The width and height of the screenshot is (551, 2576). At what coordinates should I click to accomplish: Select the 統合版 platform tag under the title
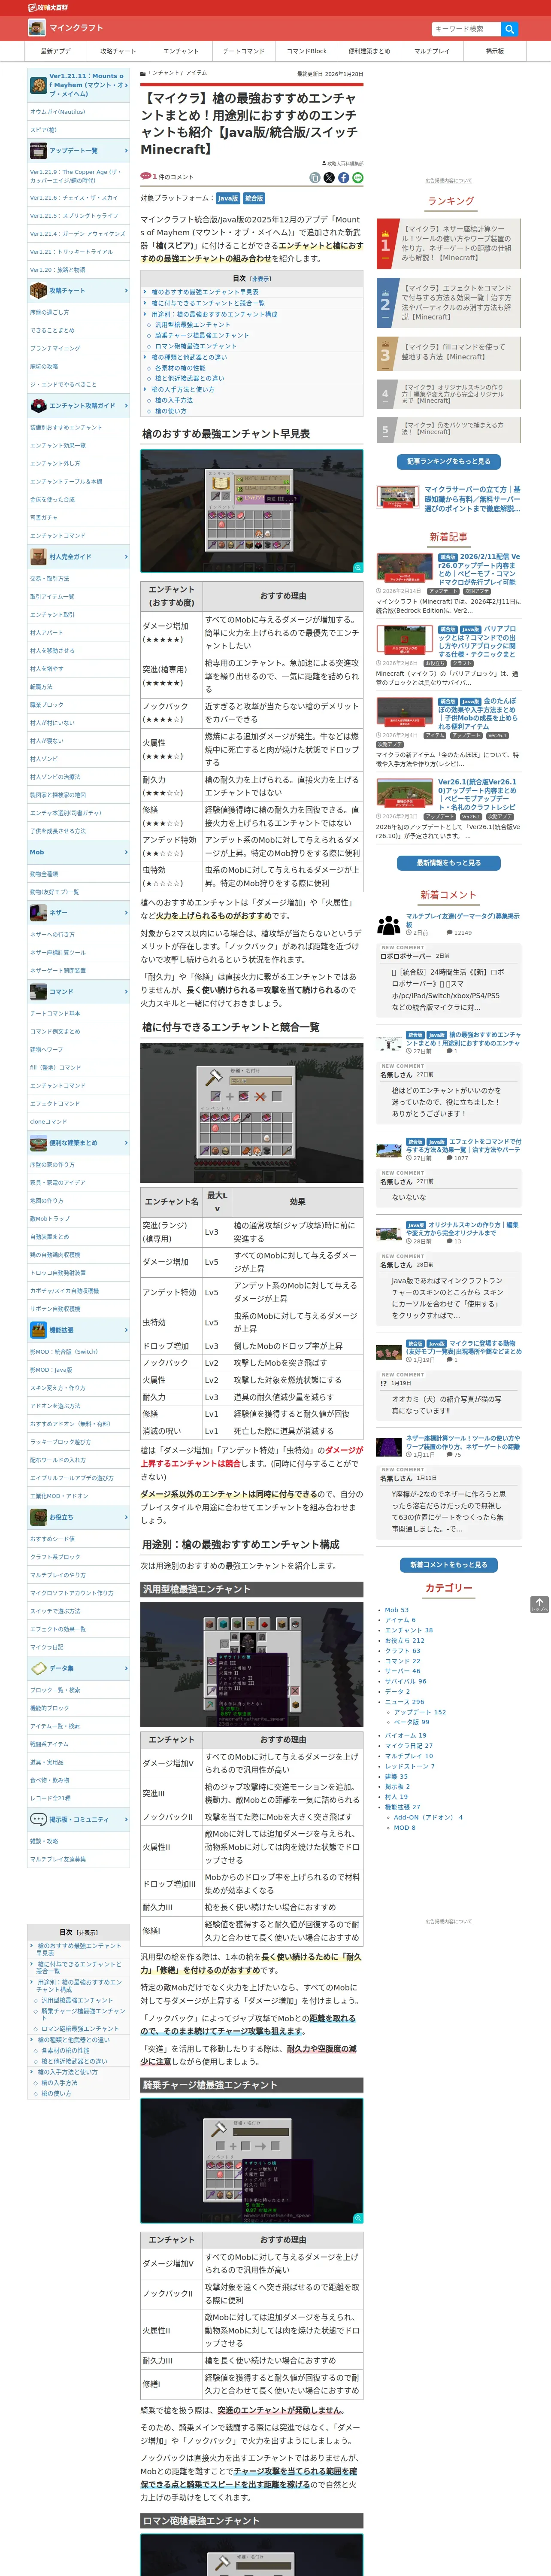[x=254, y=198]
